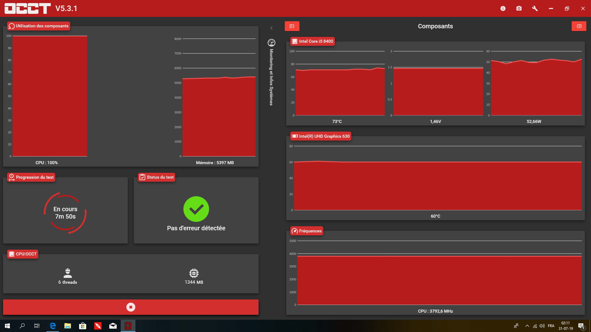This screenshot has height=332, width=591.
Task: Click the 6 threads worker icon
Action: click(68, 273)
